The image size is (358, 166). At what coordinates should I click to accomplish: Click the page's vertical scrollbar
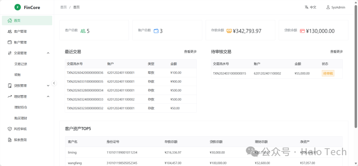point(356,67)
